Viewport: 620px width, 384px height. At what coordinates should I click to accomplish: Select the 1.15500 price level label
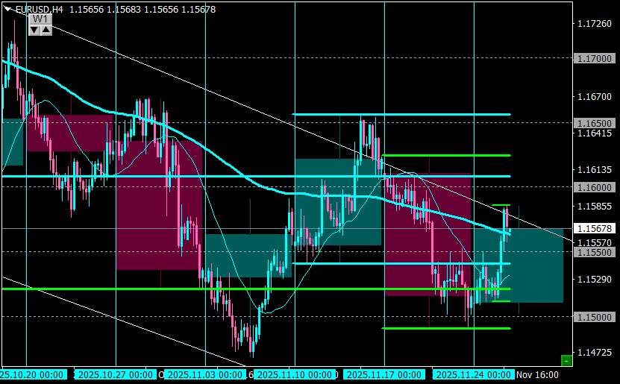(x=595, y=252)
